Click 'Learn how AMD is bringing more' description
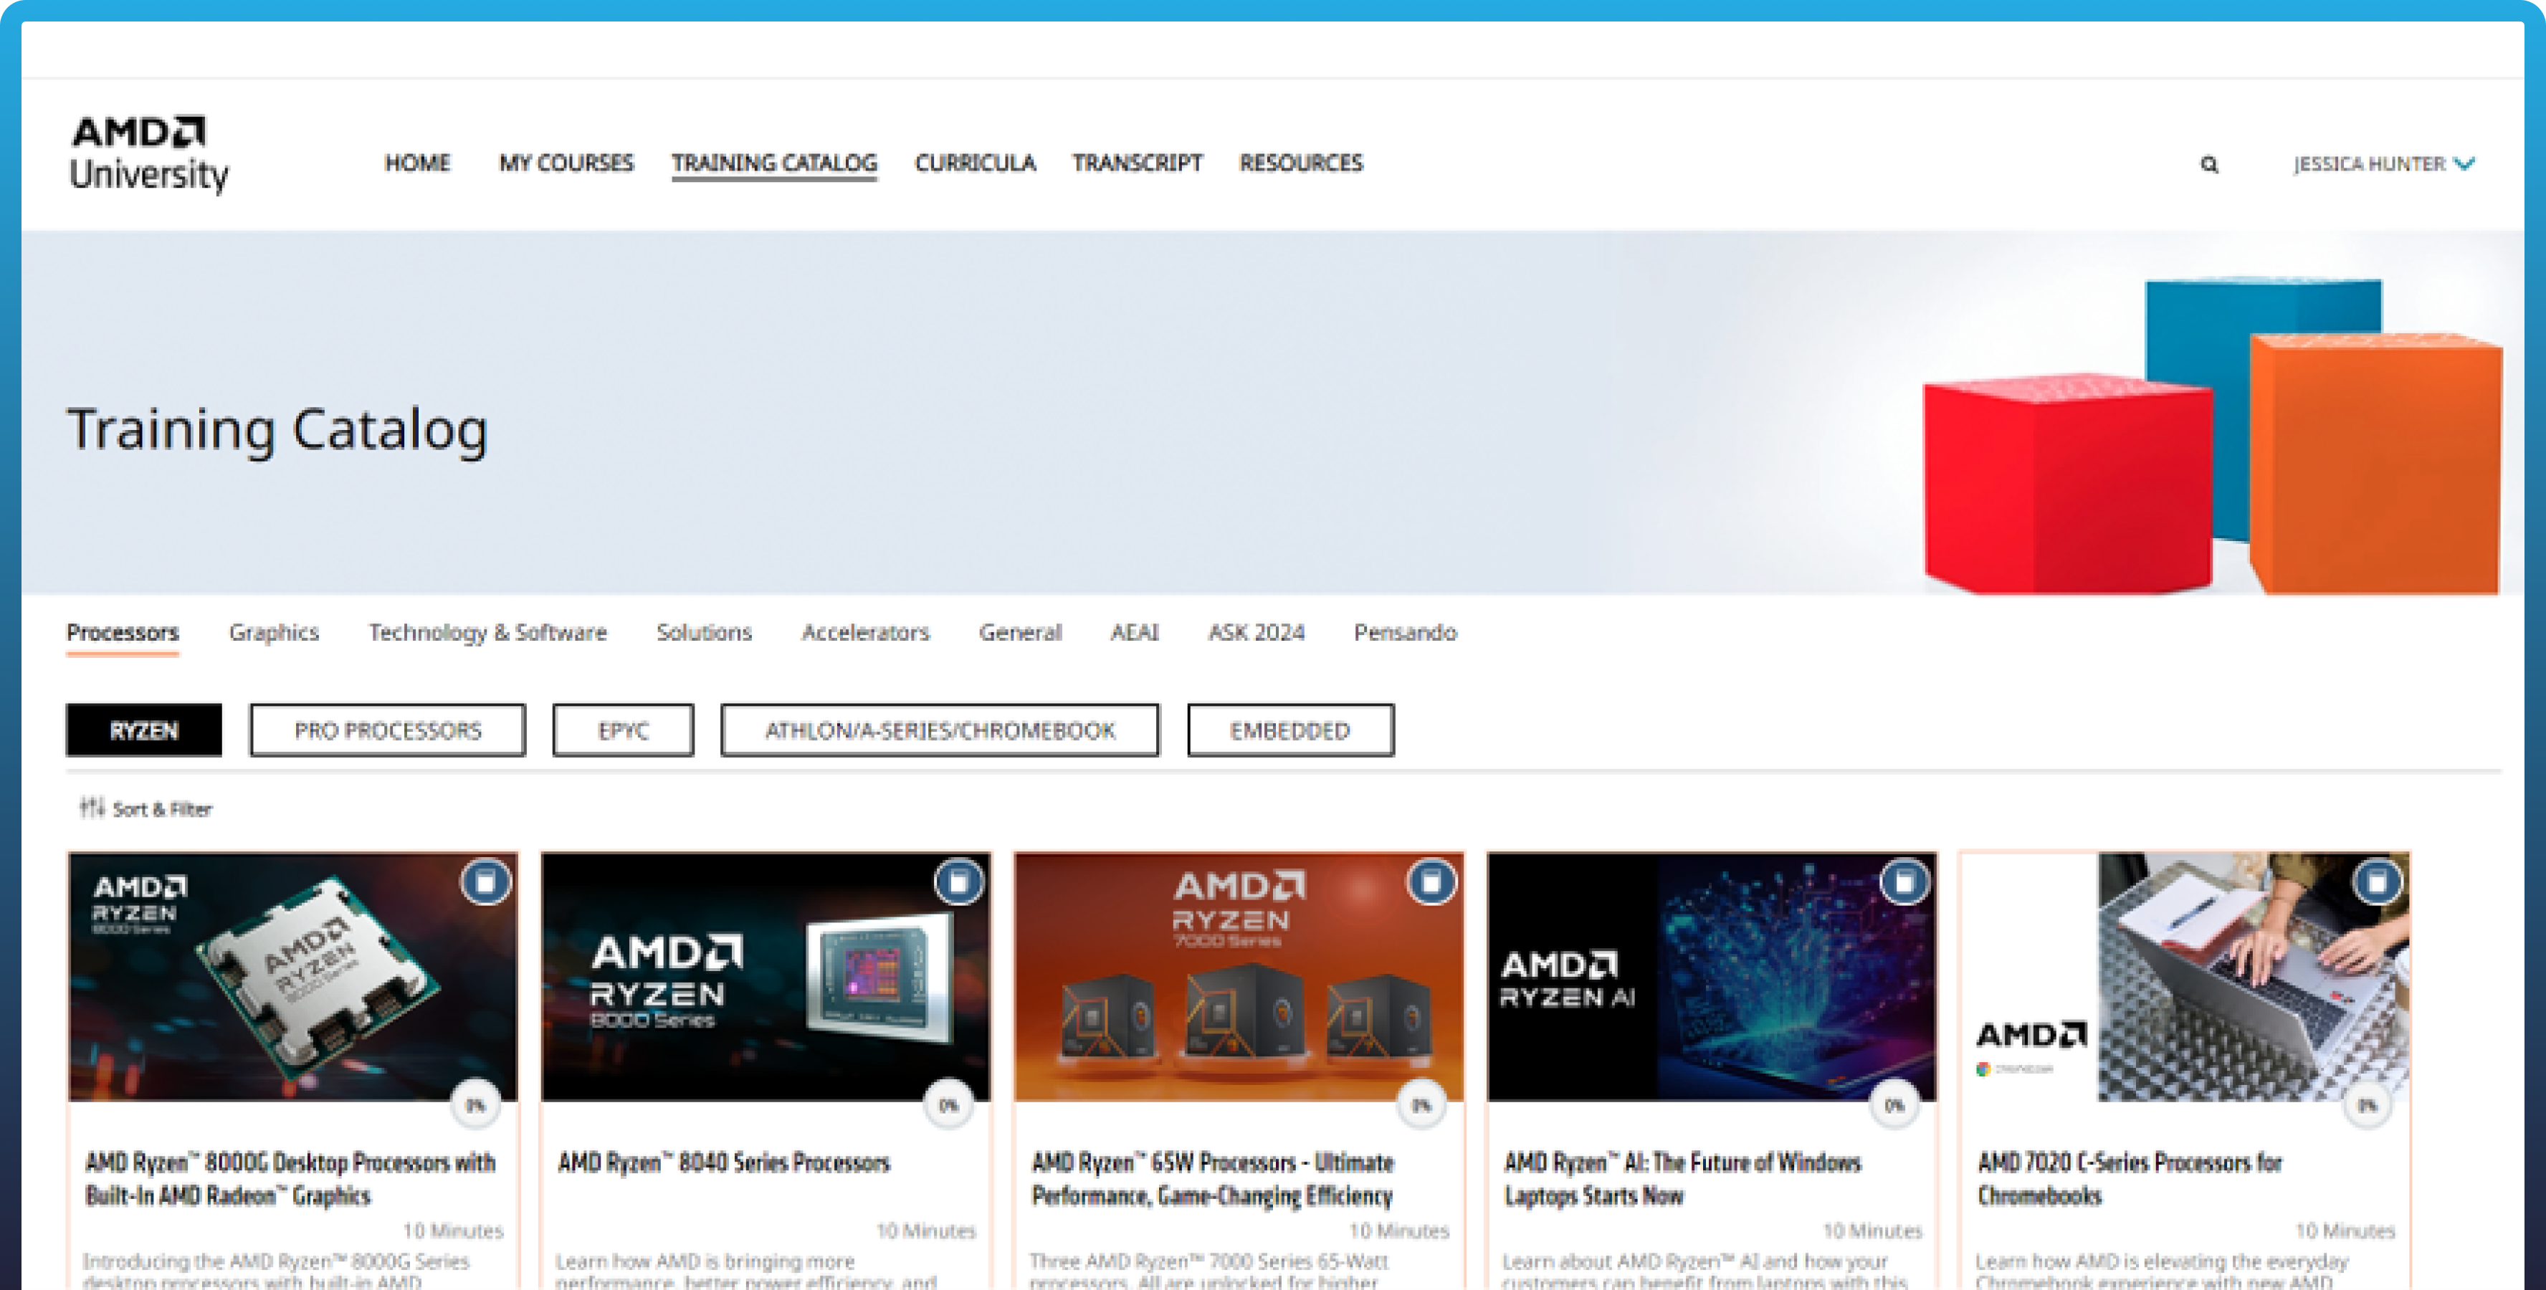The image size is (2546, 1290). click(746, 1271)
